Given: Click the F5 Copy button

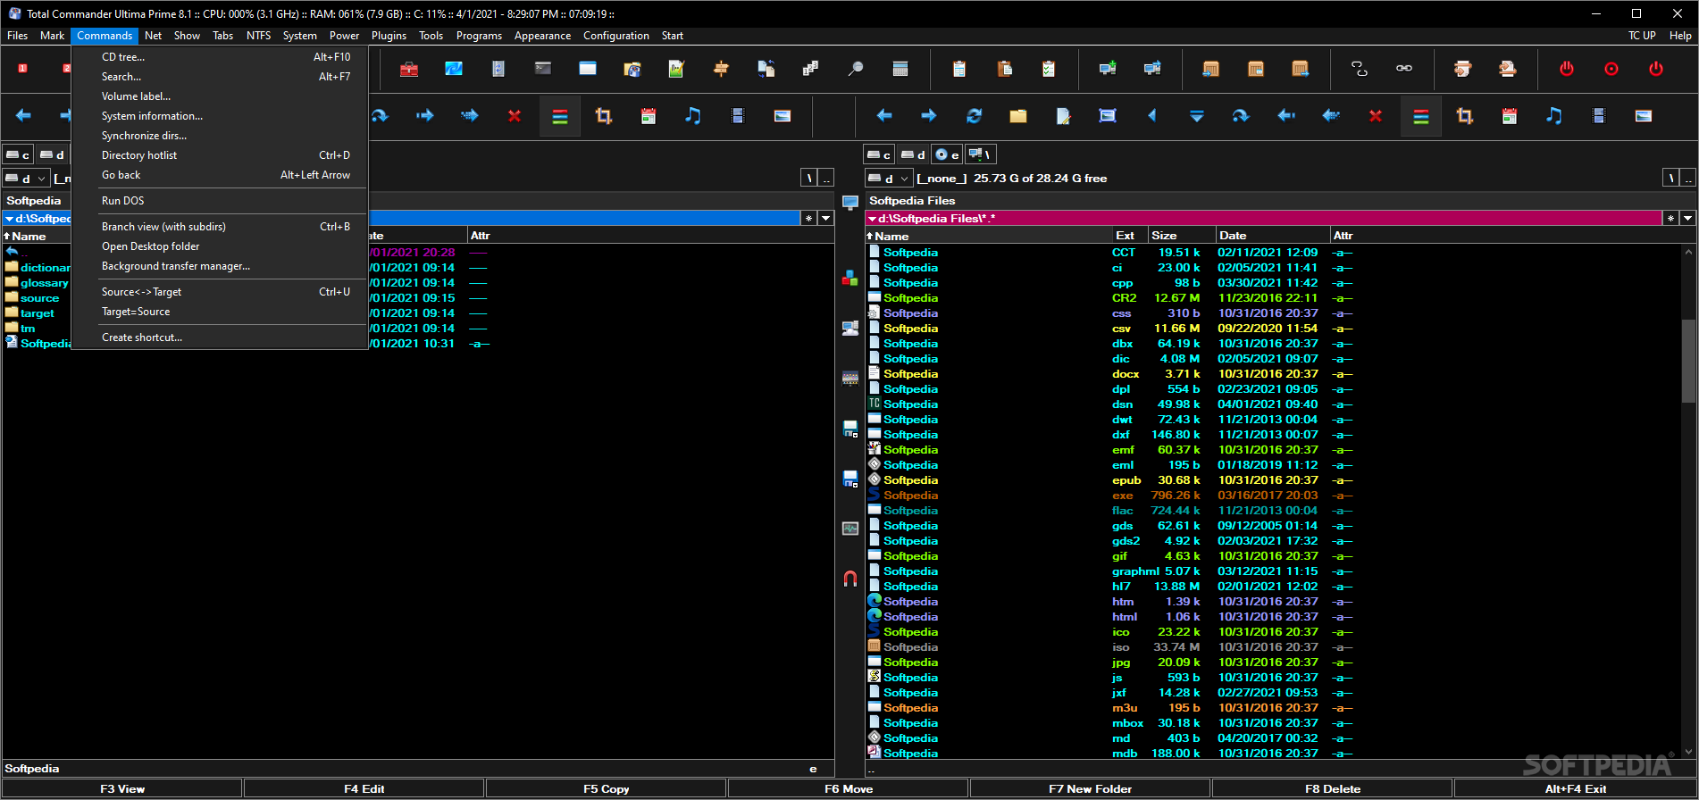Looking at the screenshot, I should [606, 788].
